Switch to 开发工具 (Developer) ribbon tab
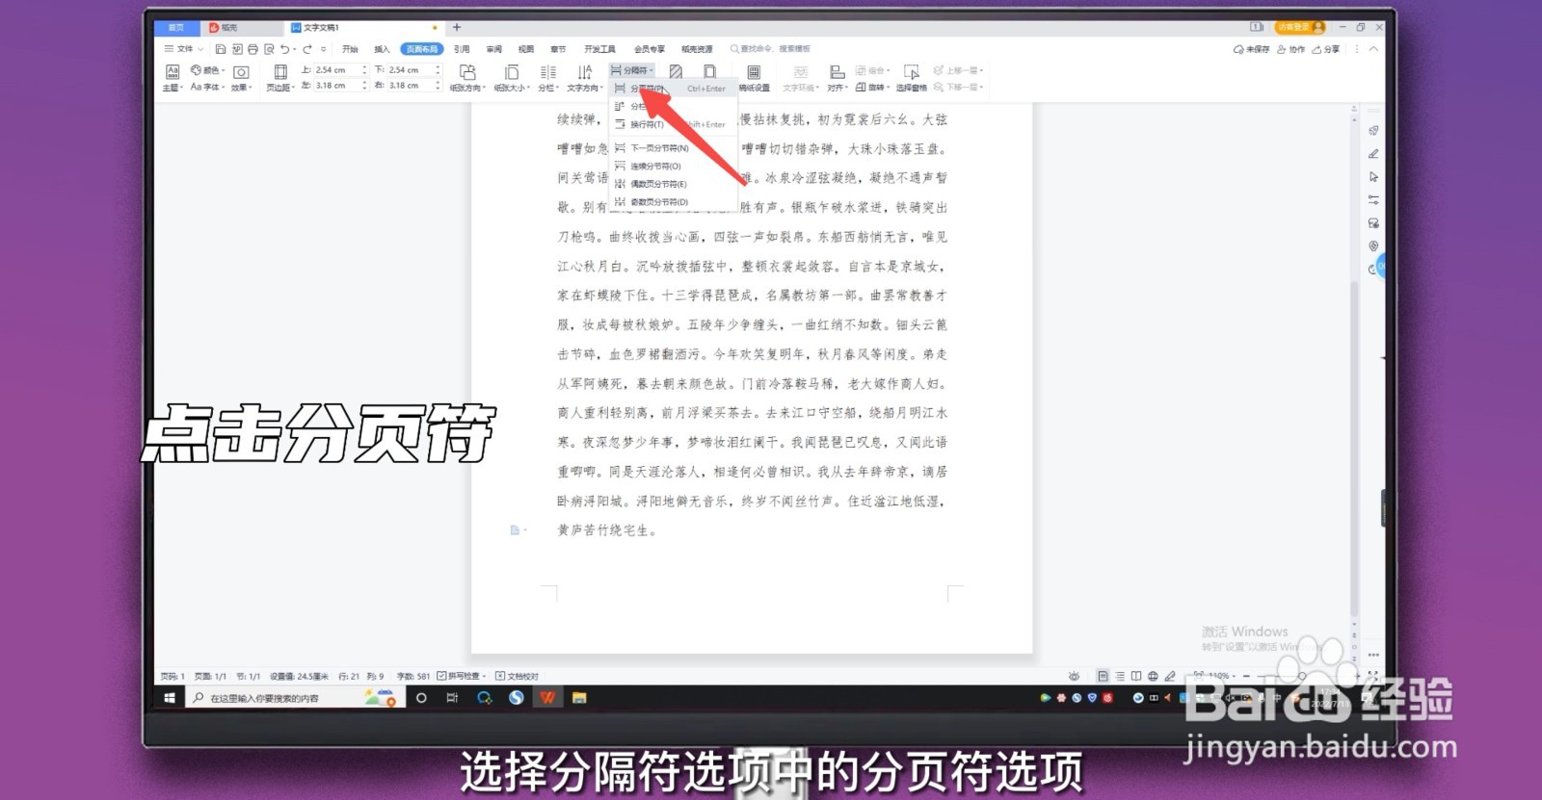Screen dimensions: 1542x800 (599, 49)
